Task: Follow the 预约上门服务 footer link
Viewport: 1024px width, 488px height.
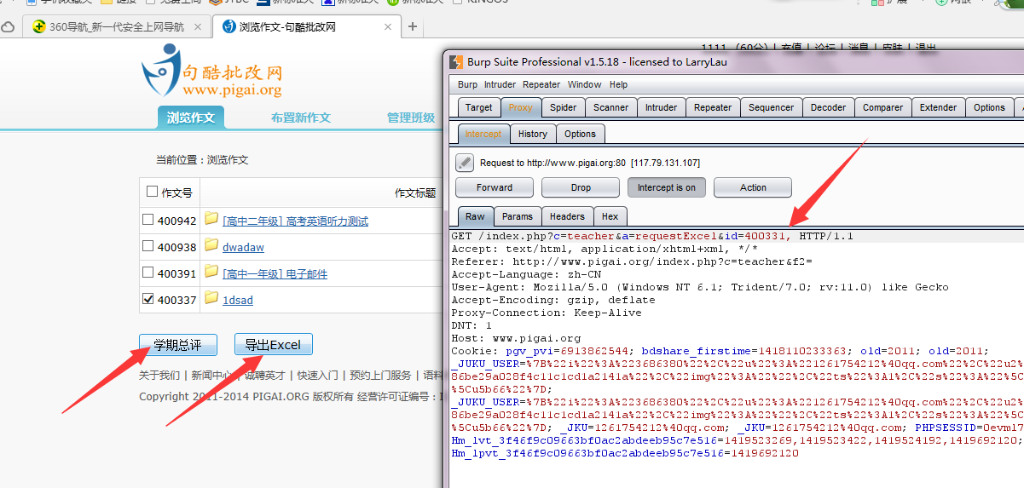Action: 380,375
